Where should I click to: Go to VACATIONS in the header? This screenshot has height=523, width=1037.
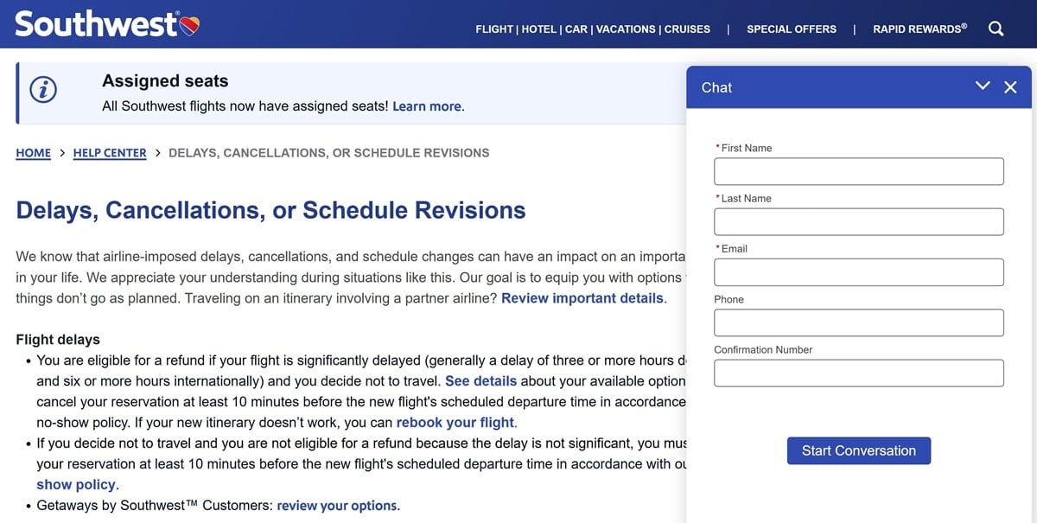pyautogui.click(x=627, y=29)
